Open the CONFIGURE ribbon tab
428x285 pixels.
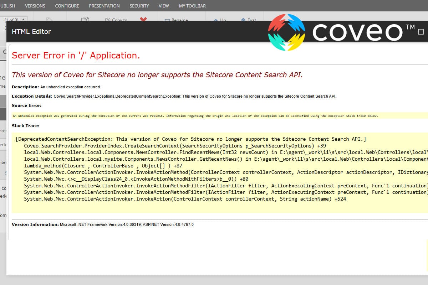point(67,6)
